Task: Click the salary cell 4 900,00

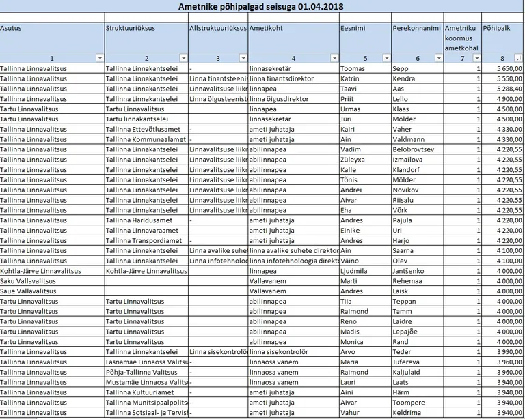Action: 502,99
